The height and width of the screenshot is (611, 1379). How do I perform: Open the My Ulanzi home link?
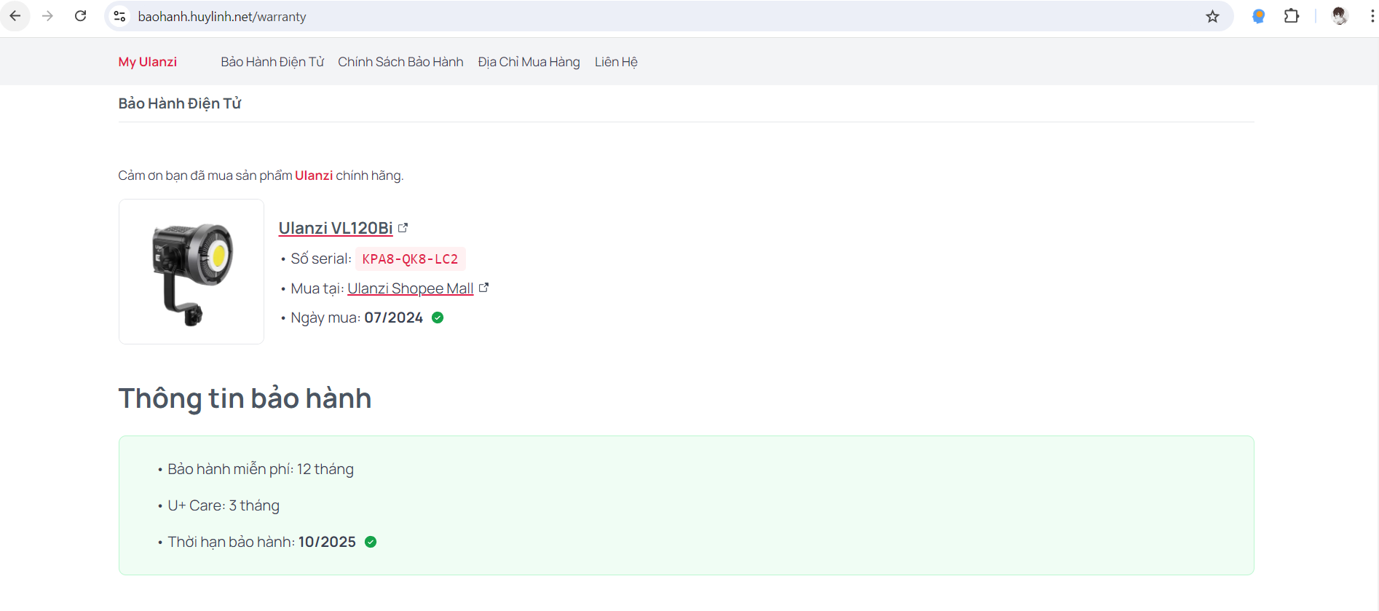(x=148, y=62)
